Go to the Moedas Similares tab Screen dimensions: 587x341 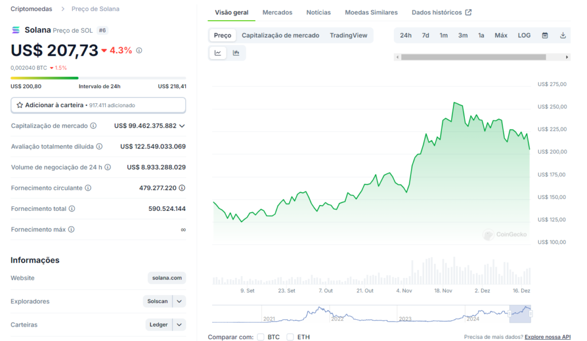pos(371,13)
